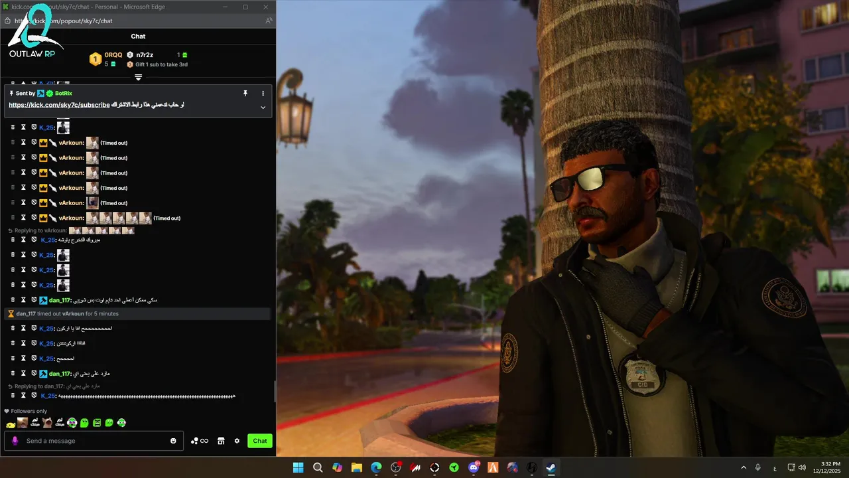This screenshot has width=849, height=478.
Task: Open taskbar Search
Action: [x=318, y=467]
